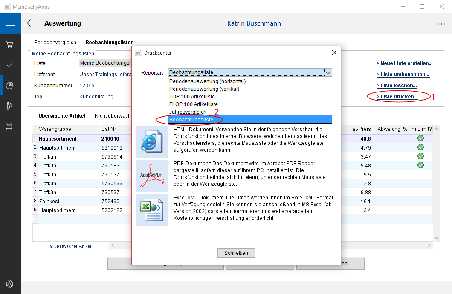The width and height of the screenshot is (452, 294).
Task: Click the Schließen button
Action: tap(236, 253)
